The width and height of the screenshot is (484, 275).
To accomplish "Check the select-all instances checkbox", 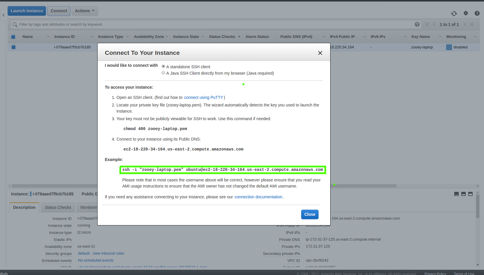I will point(13,37).
